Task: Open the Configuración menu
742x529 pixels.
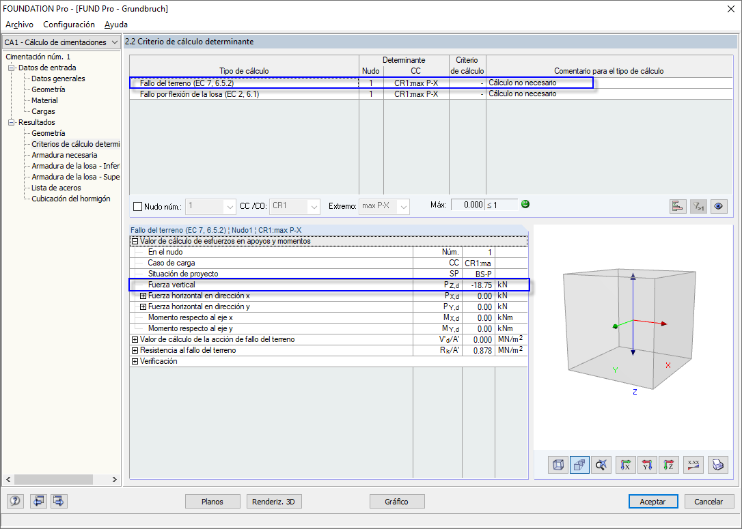Action: tap(69, 25)
